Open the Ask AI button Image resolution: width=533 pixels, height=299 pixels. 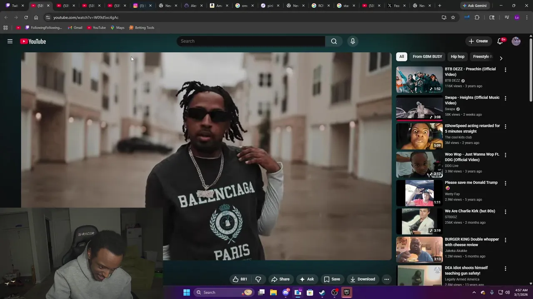point(307,279)
